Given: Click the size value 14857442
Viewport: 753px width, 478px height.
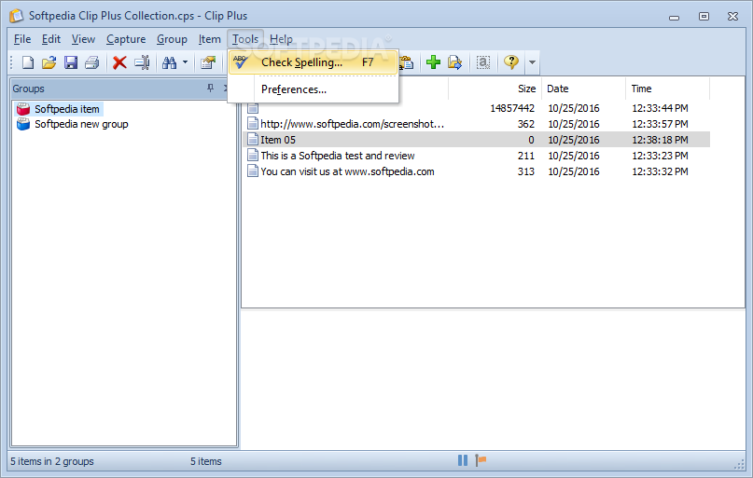Looking at the screenshot, I should pos(512,108).
